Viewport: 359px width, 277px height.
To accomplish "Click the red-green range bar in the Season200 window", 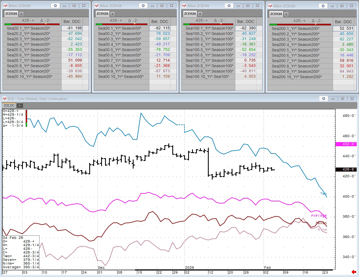I will (300, 25).
